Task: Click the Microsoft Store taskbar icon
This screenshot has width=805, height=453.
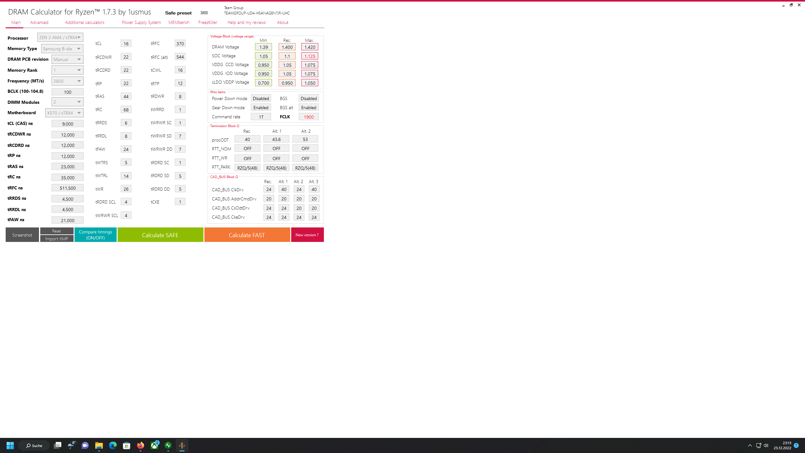Action: pyautogui.click(x=127, y=445)
